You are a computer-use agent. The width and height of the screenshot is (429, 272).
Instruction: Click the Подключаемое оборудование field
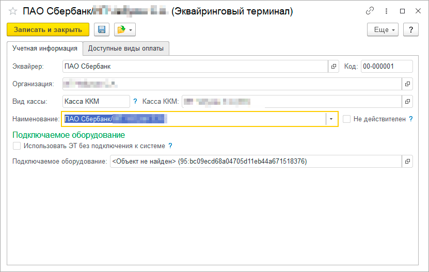pos(256,161)
